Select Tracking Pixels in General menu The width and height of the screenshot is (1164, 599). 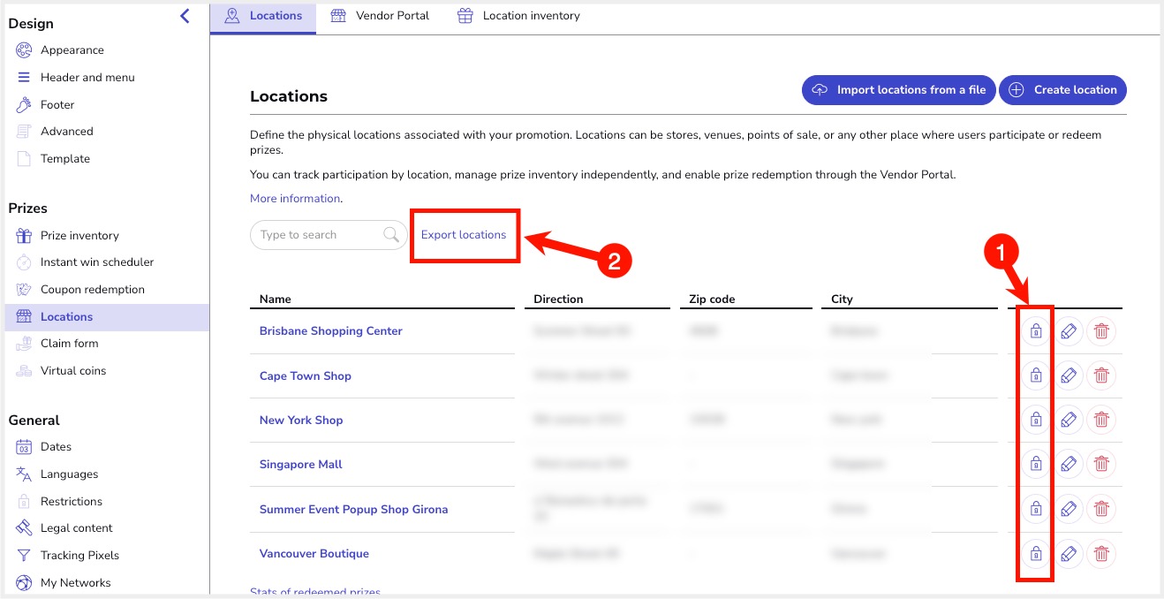79,556
